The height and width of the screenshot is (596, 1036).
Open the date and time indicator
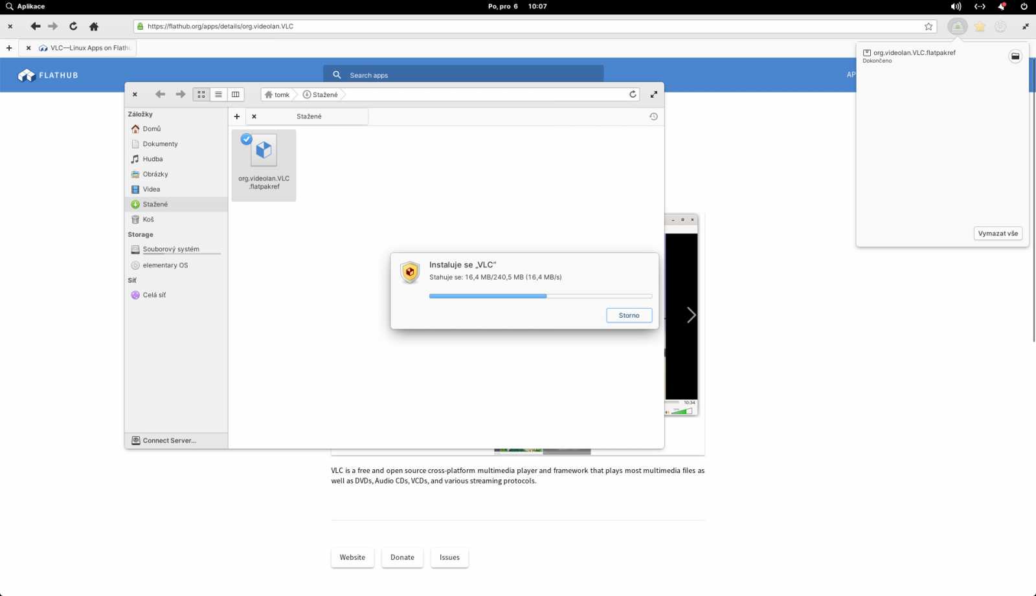pos(517,6)
